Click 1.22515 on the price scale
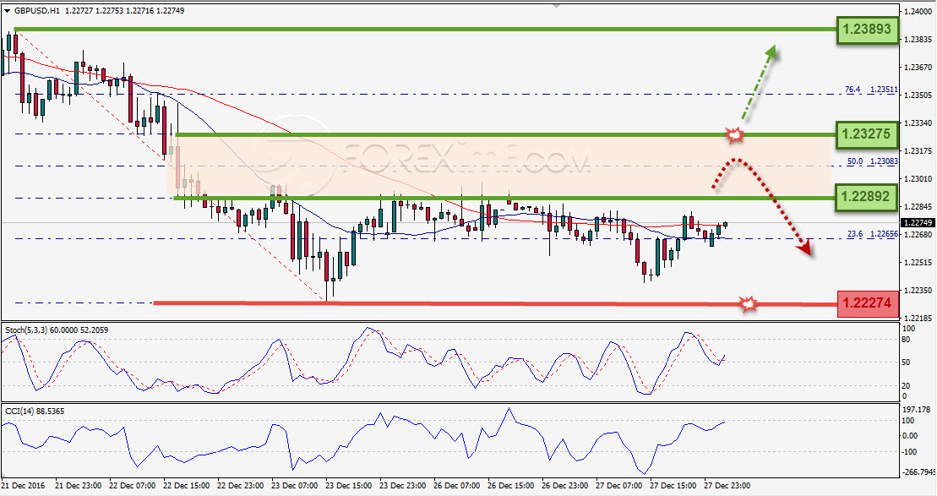937x496 pixels. pos(919,262)
